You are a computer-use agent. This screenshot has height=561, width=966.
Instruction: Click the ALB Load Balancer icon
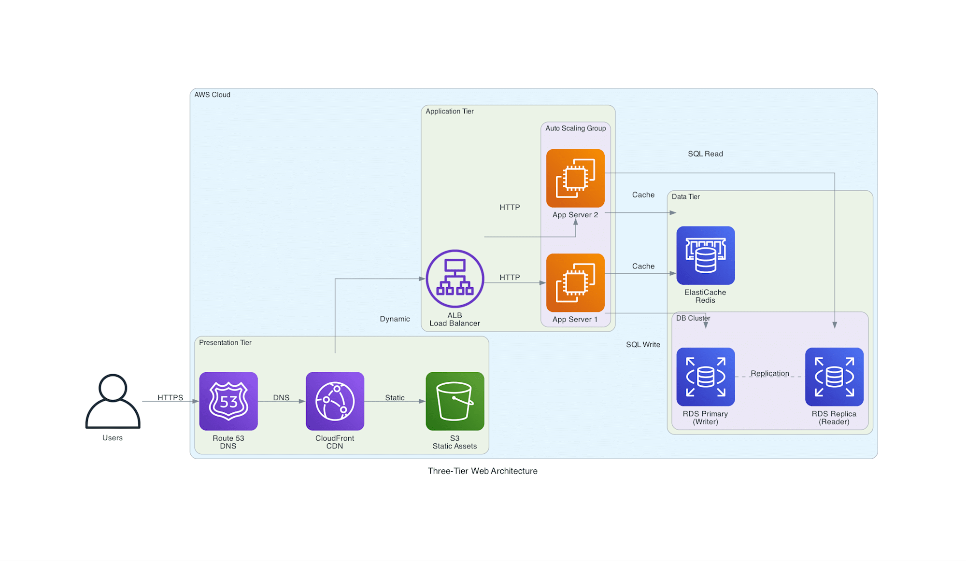tap(455, 279)
